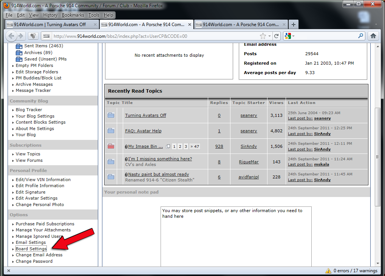
Task: Open Edit Signature settings
Action: click(31, 192)
